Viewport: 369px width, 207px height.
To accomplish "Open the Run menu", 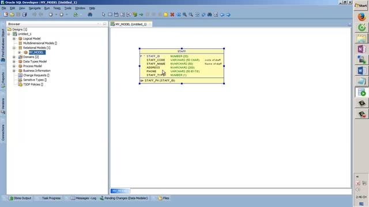I will [47, 8].
